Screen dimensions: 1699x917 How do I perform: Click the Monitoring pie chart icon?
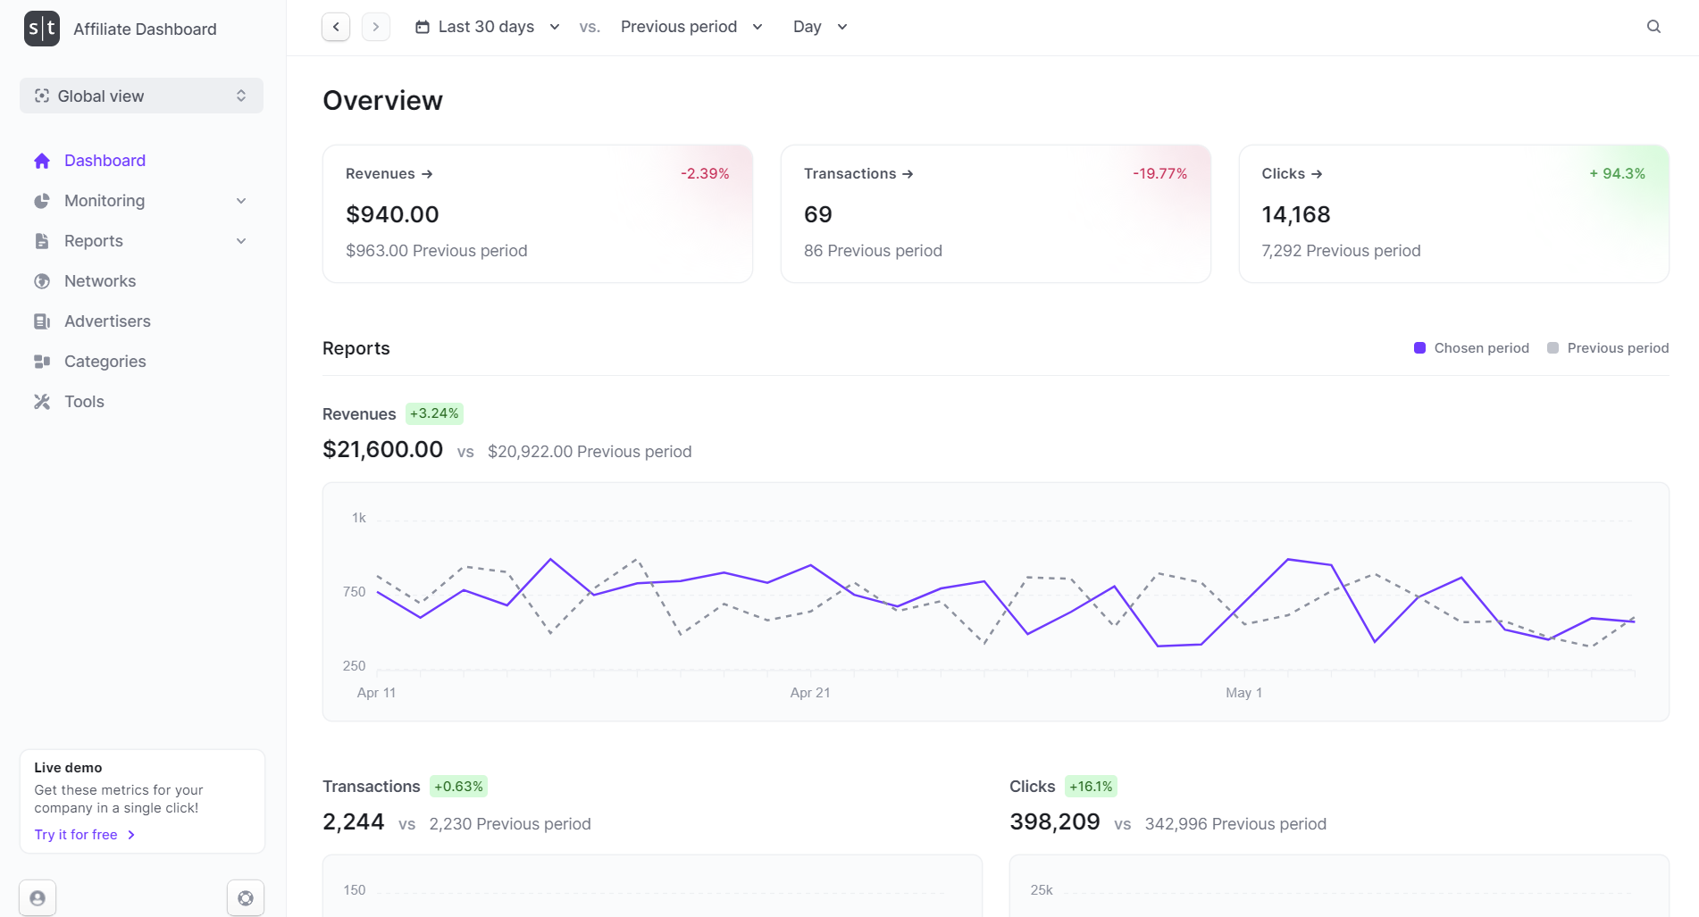click(42, 201)
